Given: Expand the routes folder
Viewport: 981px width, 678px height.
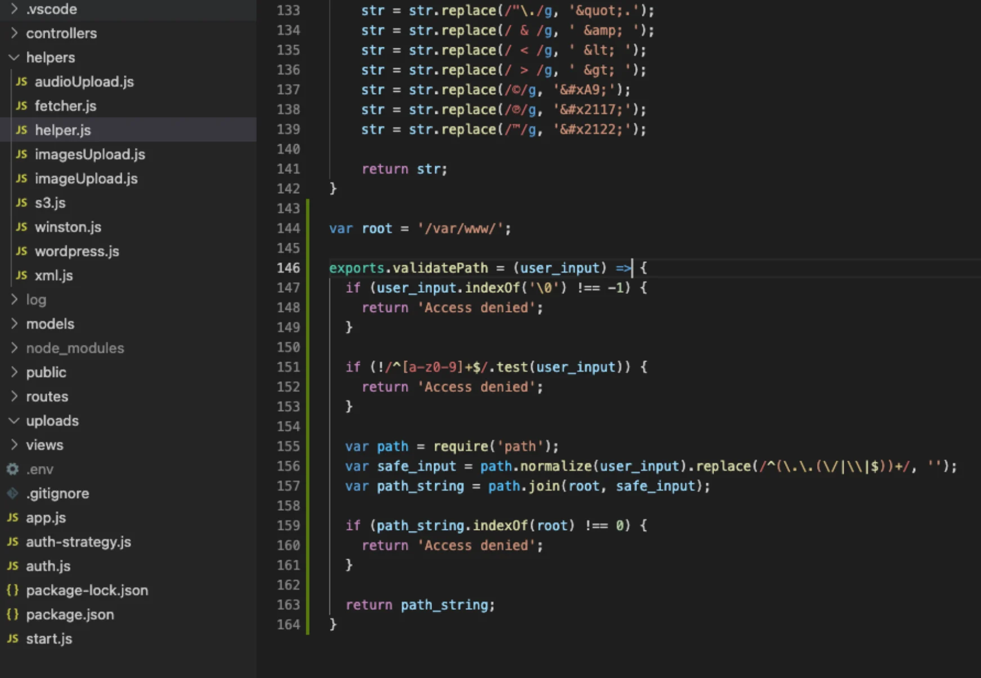Looking at the screenshot, I should coord(14,396).
